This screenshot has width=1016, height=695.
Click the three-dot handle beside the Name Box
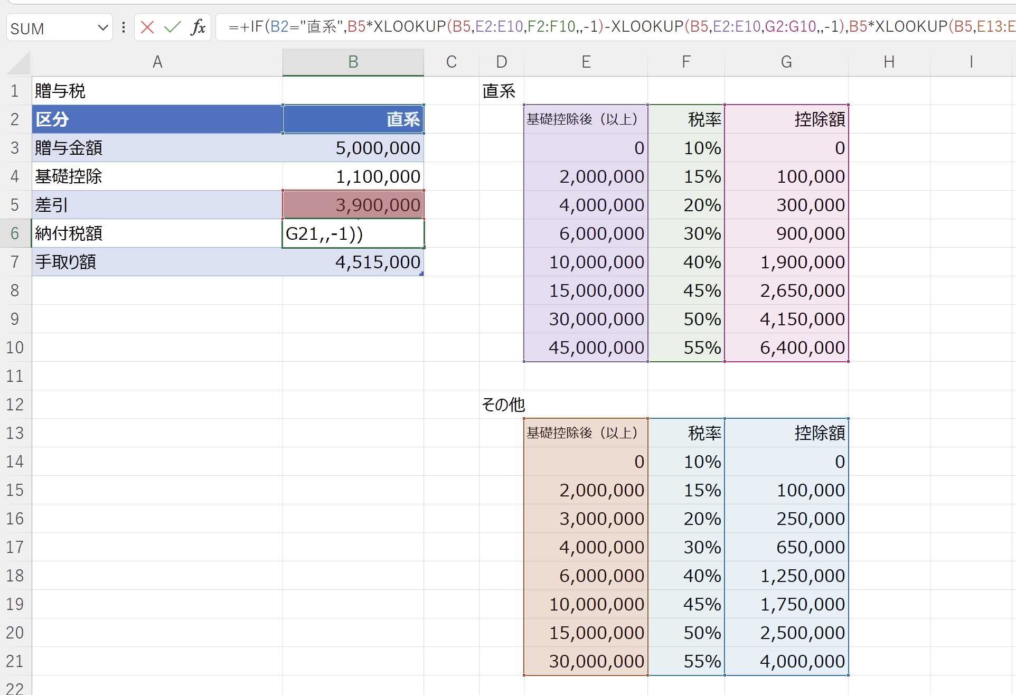124,27
